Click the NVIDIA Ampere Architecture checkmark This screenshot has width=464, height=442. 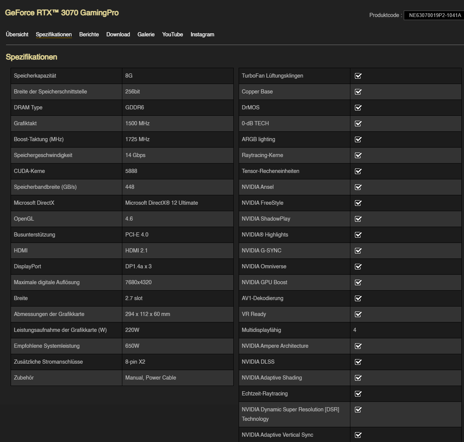[358, 346]
